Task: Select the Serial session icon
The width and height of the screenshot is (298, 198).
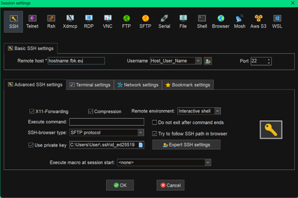Action: point(164,21)
